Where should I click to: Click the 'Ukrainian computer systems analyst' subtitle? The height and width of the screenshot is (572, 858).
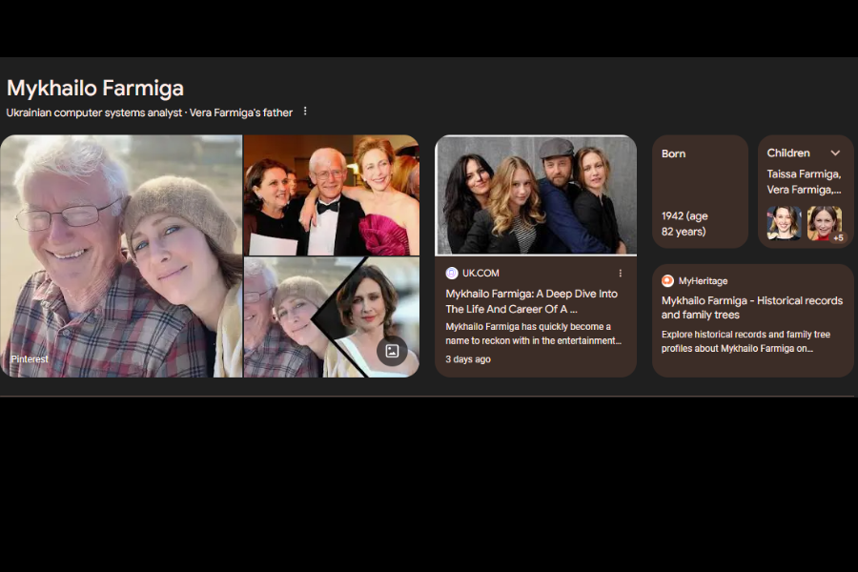94,112
